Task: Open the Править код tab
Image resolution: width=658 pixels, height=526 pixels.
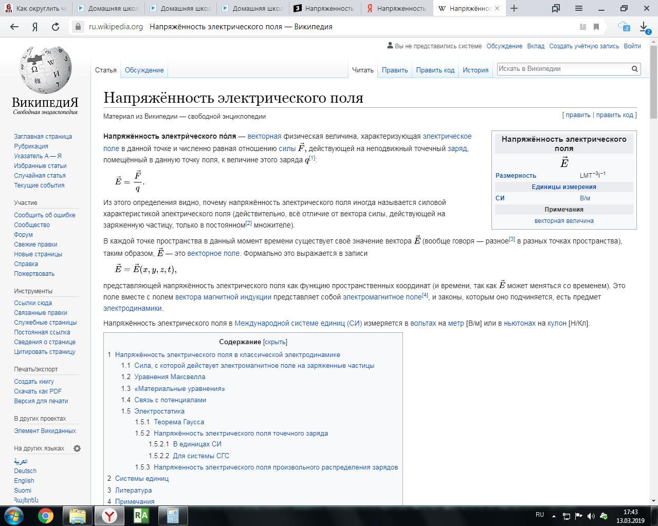Action: [435, 70]
